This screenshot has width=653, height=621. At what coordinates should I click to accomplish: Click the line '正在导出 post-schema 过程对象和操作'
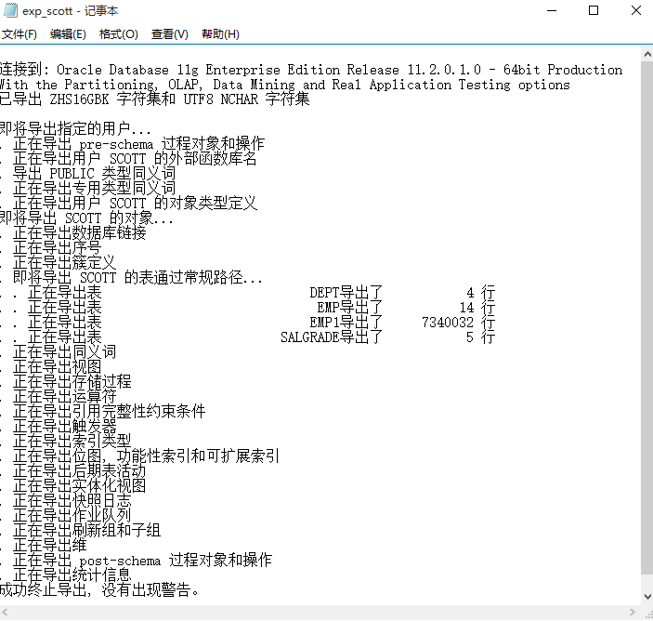pyautogui.click(x=142, y=561)
